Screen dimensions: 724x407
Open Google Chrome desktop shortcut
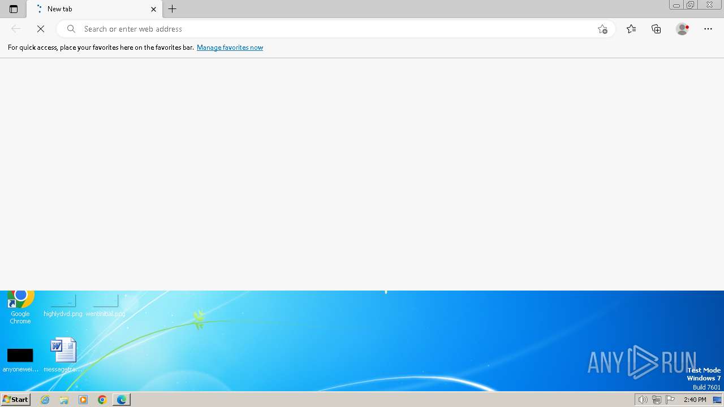coord(20,308)
